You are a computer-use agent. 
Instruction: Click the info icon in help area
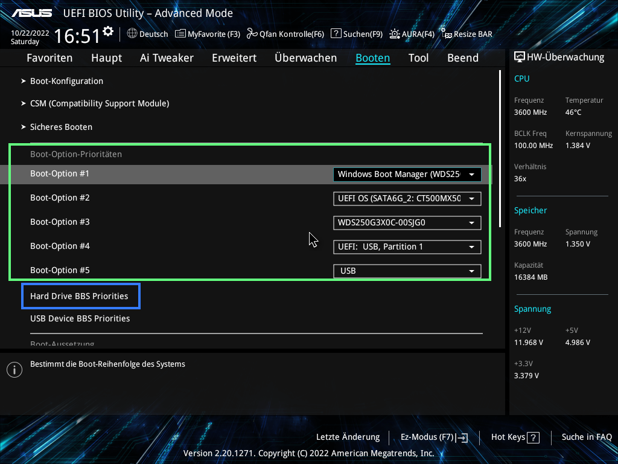pyautogui.click(x=14, y=370)
